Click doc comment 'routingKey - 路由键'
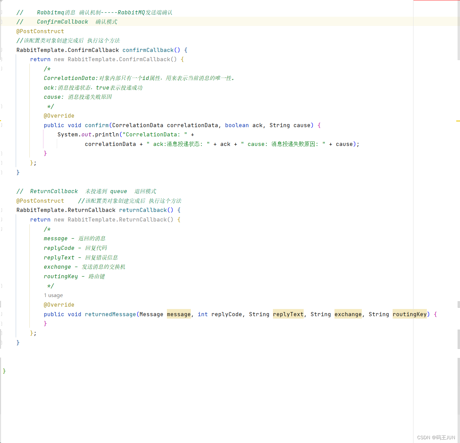This screenshot has height=443, width=460. pos(74,276)
